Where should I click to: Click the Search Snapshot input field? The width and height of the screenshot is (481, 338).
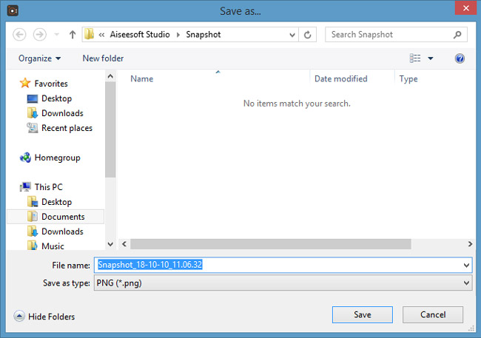(x=389, y=35)
